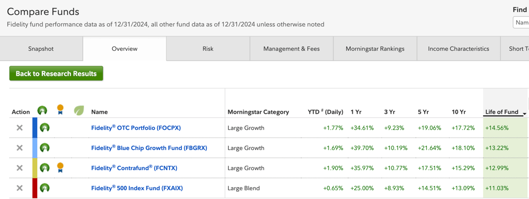Click the Fidelity green icon in the column header

pyautogui.click(x=42, y=110)
